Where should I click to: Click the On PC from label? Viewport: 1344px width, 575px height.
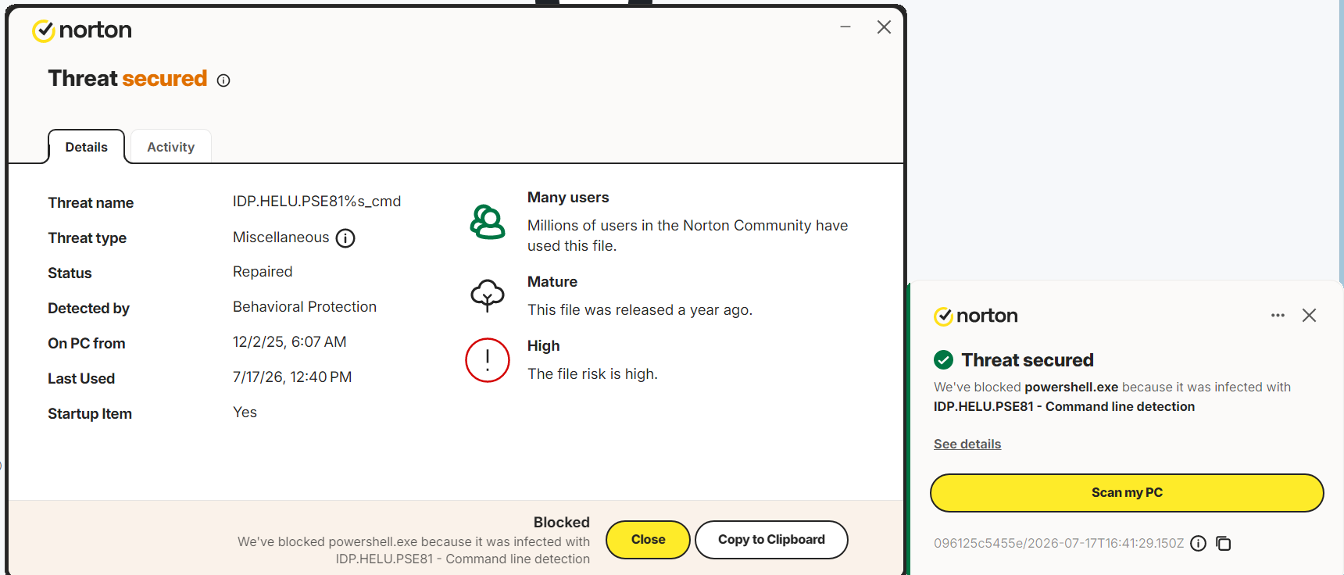click(x=87, y=344)
